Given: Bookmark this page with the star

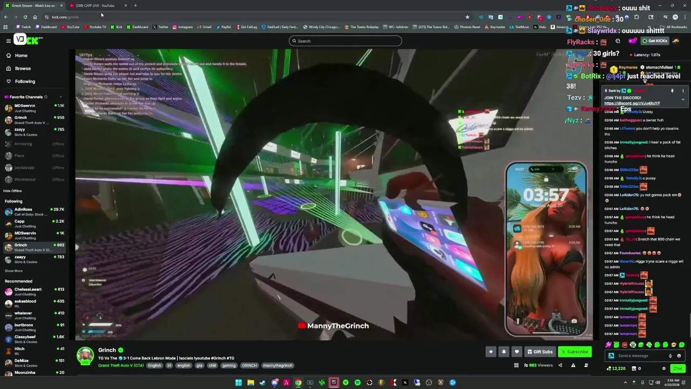Looking at the screenshot, I should pyautogui.click(x=468, y=17).
